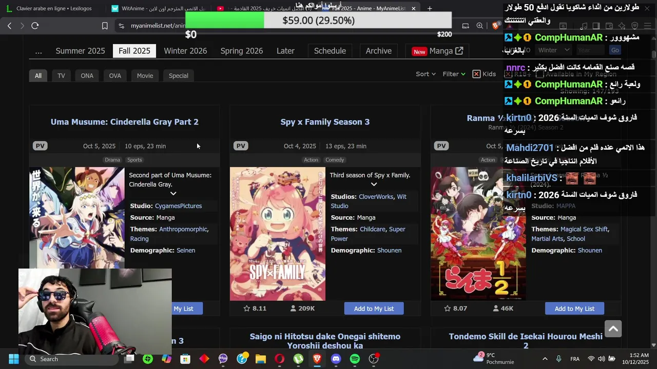Image resolution: width=657 pixels, height=369 pixels.
Task: Add Spy x Family to My List
Action: tap(374, 309)
